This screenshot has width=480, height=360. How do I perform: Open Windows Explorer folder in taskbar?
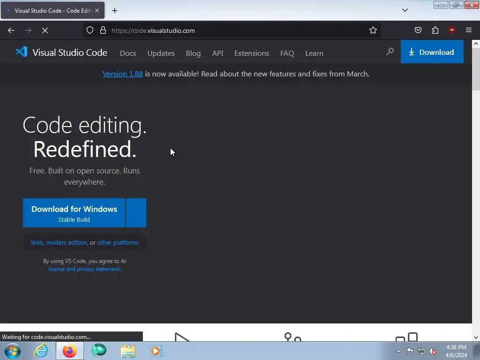[128, 351]
